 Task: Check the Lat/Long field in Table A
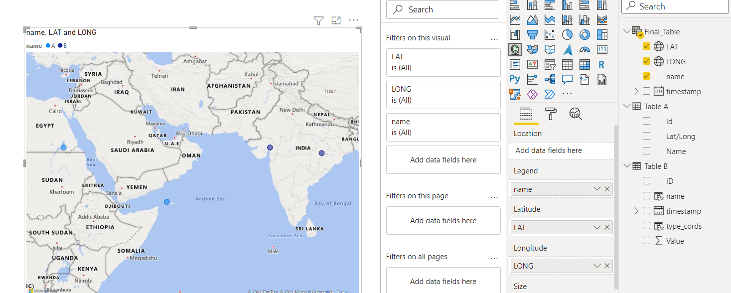tap(647, 136)
